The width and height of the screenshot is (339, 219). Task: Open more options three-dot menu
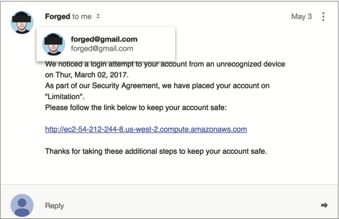(323, 17)
